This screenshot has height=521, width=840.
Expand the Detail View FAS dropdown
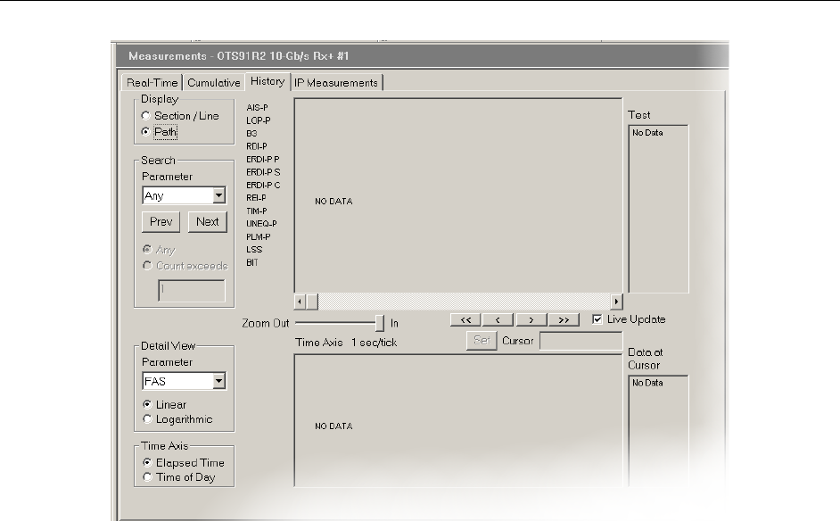[x=218, y=382]
